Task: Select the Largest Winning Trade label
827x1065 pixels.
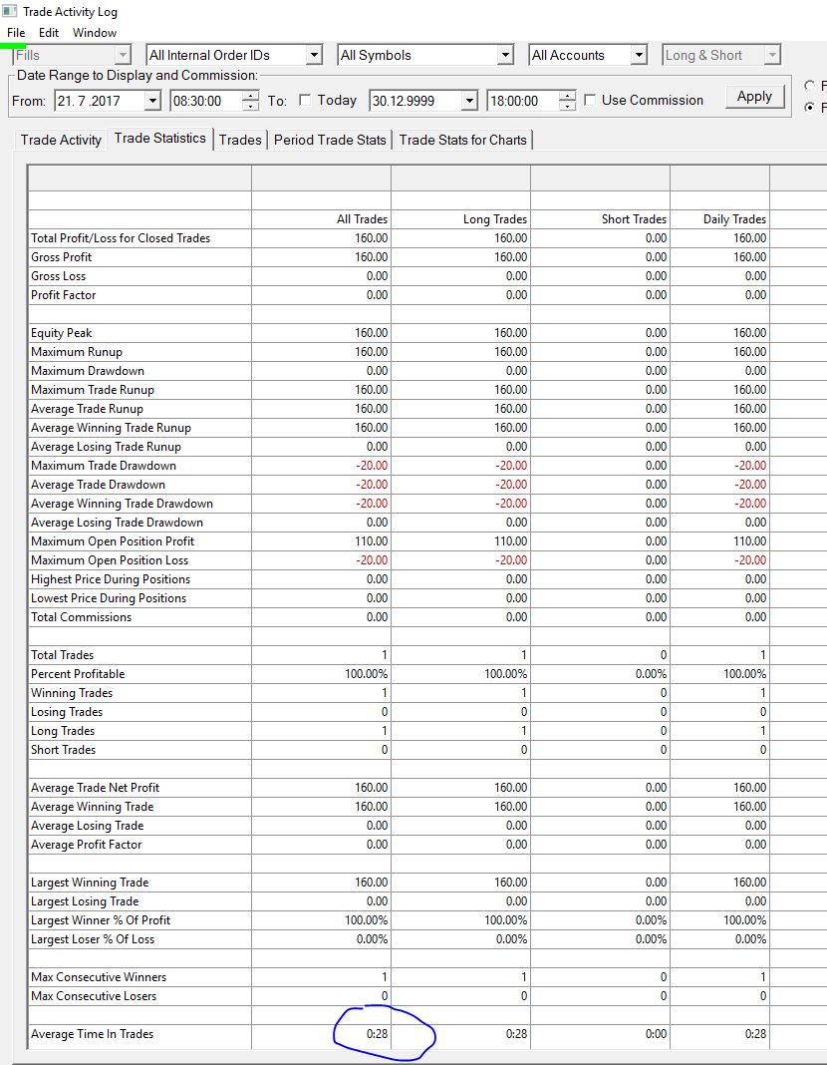Action: pyautogui.click(x=90, y=883)
